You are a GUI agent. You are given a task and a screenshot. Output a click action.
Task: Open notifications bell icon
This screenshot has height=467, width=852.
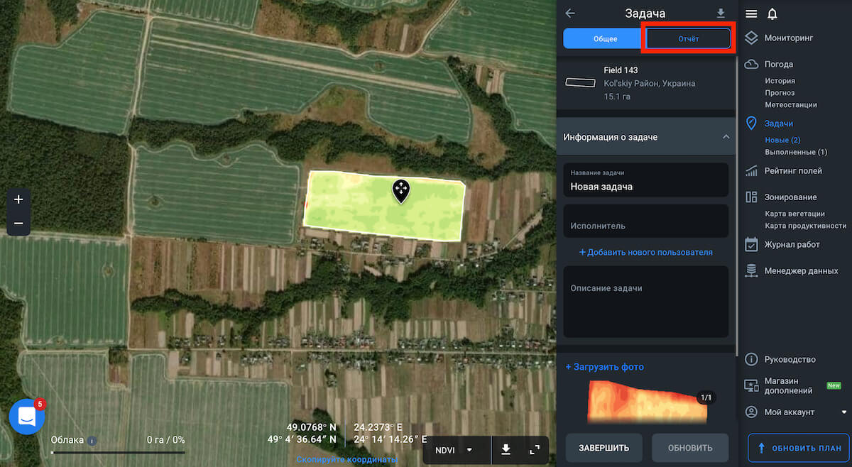point(772,14)
